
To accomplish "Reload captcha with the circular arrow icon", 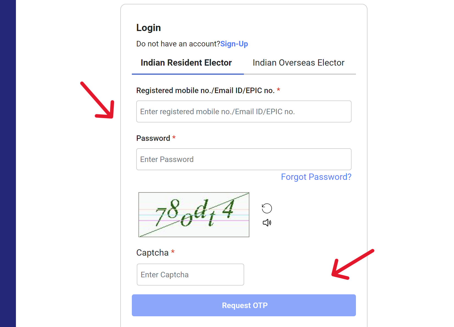I will 267,208.
